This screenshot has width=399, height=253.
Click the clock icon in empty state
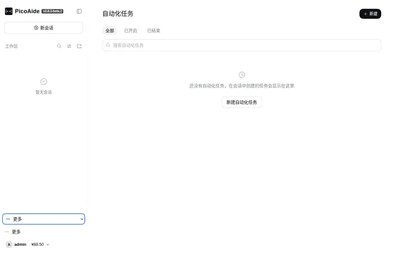tap(242, 75)
